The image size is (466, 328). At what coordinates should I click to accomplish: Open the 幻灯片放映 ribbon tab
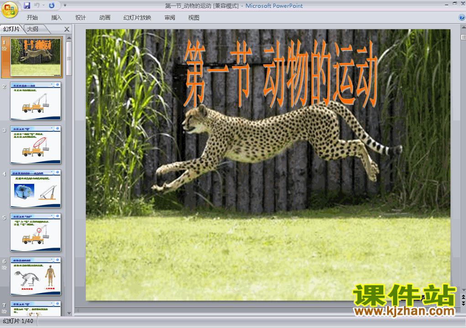pyautogui.click(x=137, y=17)
